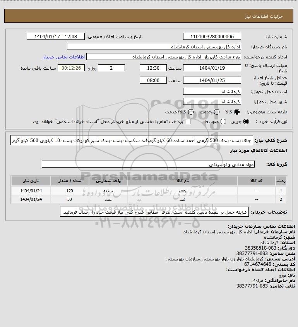Open the اطلاعات تماس خریدار link
This screenshot has height=327, width=298.
[x=64, y=57]
